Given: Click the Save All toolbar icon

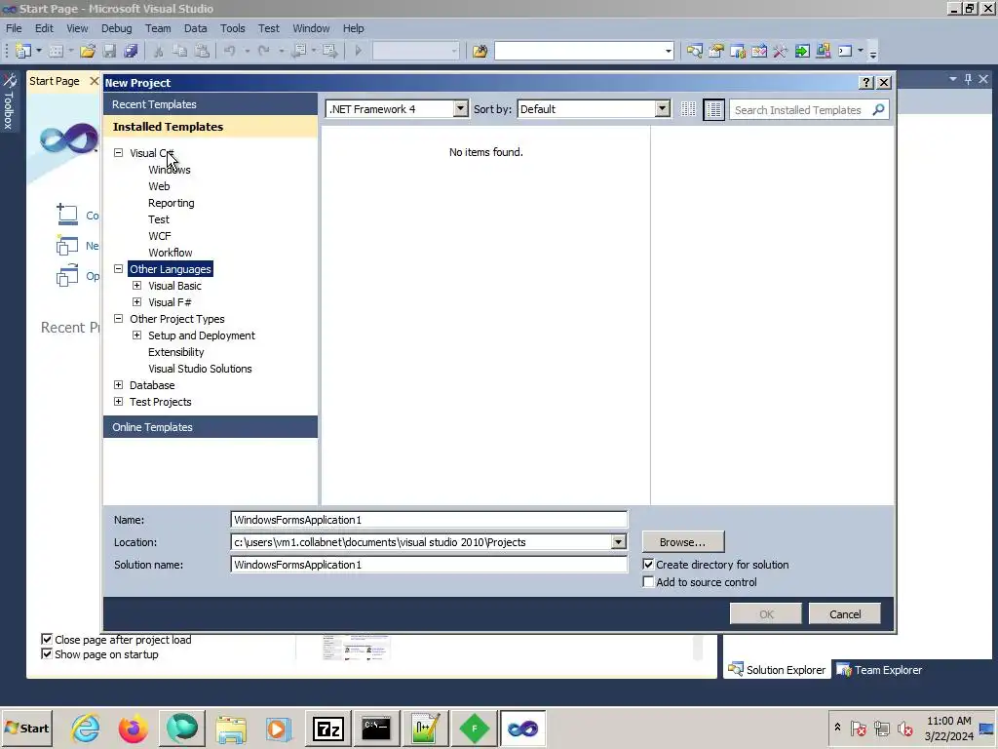Looking at the screenshot, I should [131, 51].
